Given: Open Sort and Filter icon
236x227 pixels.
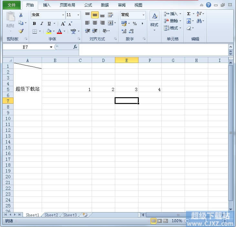Looking at the screenshot, I should 199,14.
